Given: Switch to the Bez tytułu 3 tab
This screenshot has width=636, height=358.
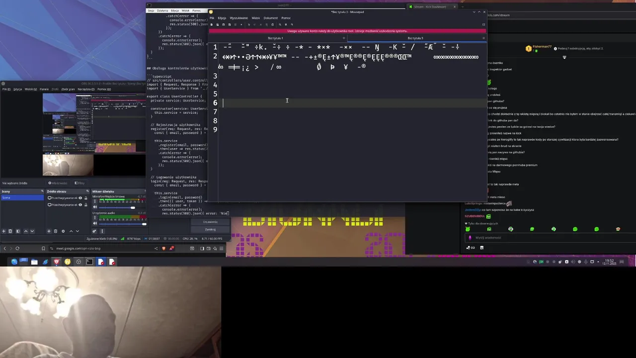Looking at the screenshot, I should pos(415,38).
